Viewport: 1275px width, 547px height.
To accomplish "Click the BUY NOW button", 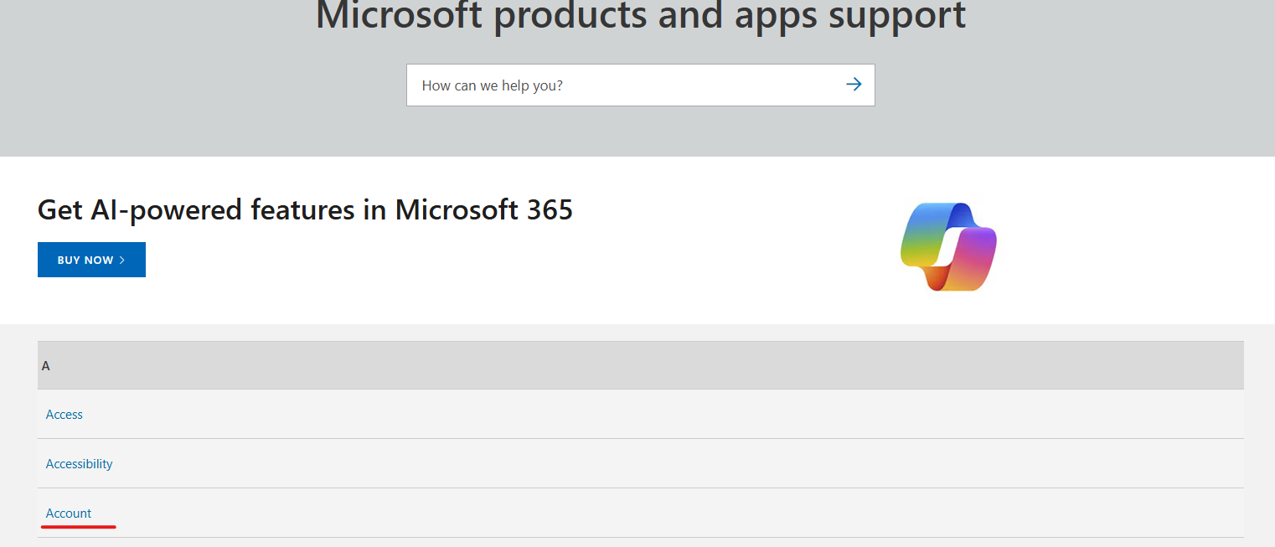I will [91, 260].
